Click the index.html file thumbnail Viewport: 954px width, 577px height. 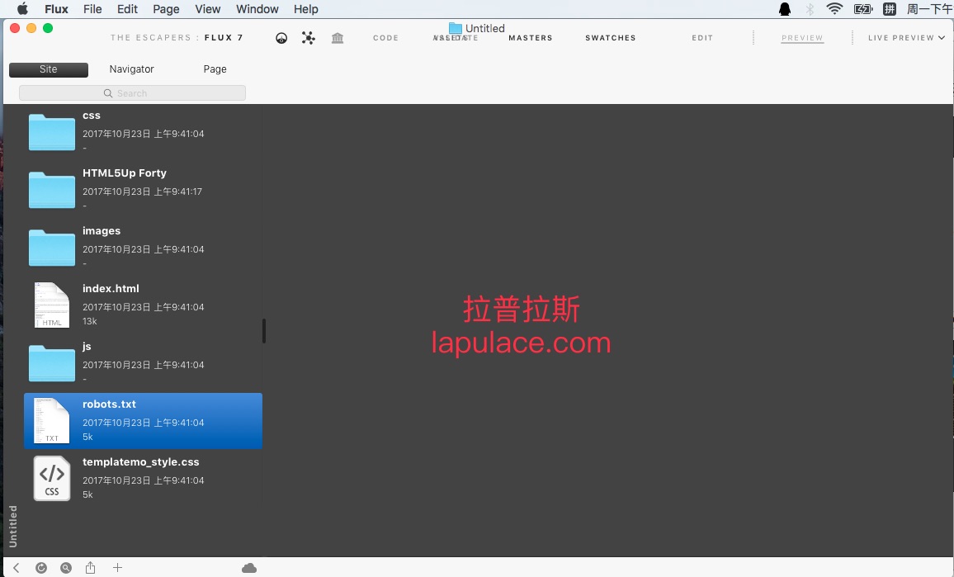(x=52, y=305)
